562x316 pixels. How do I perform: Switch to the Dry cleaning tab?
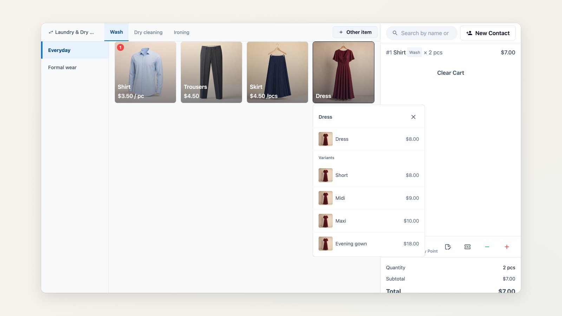coord(148,32)
